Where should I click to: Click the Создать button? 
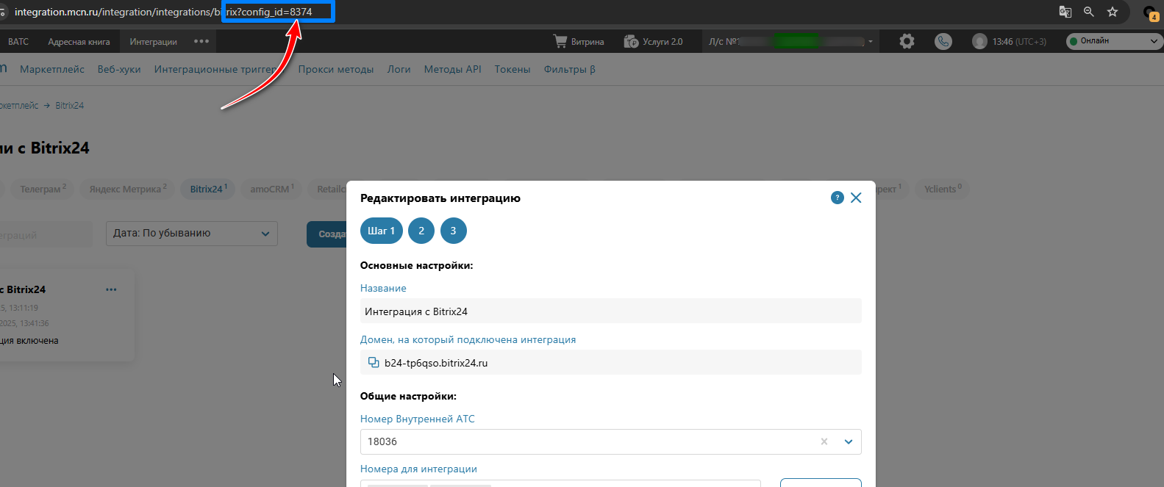pyautogui.click(x=327, y=234)
